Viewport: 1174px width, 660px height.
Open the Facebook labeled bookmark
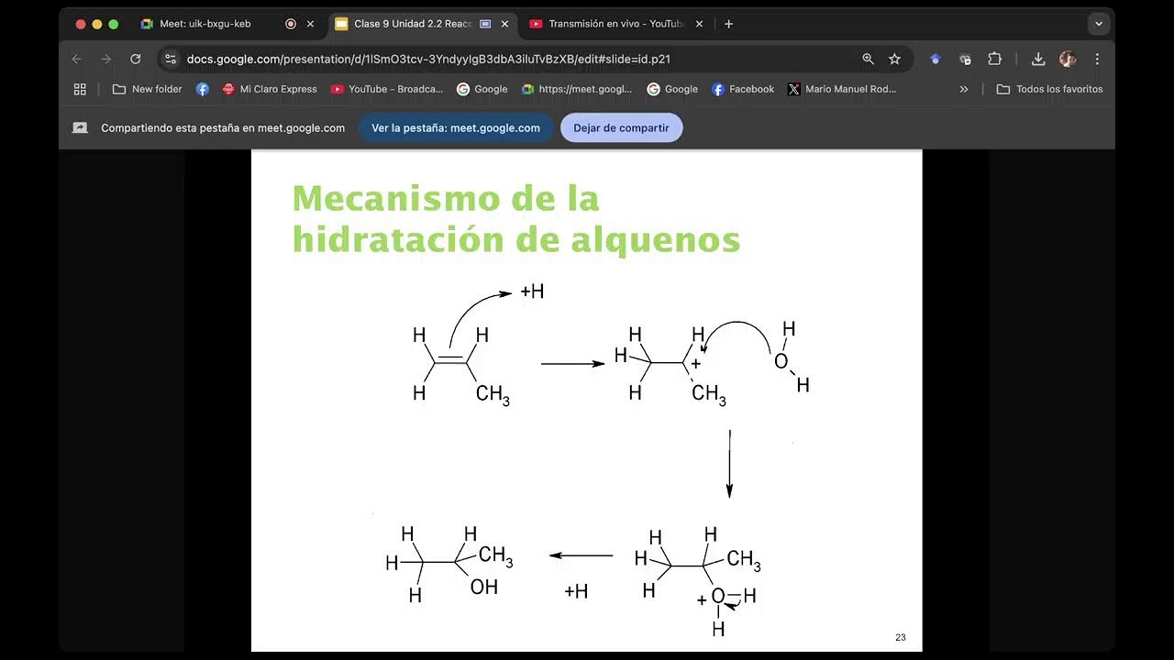pyautogui.click(x=743, y=89)
